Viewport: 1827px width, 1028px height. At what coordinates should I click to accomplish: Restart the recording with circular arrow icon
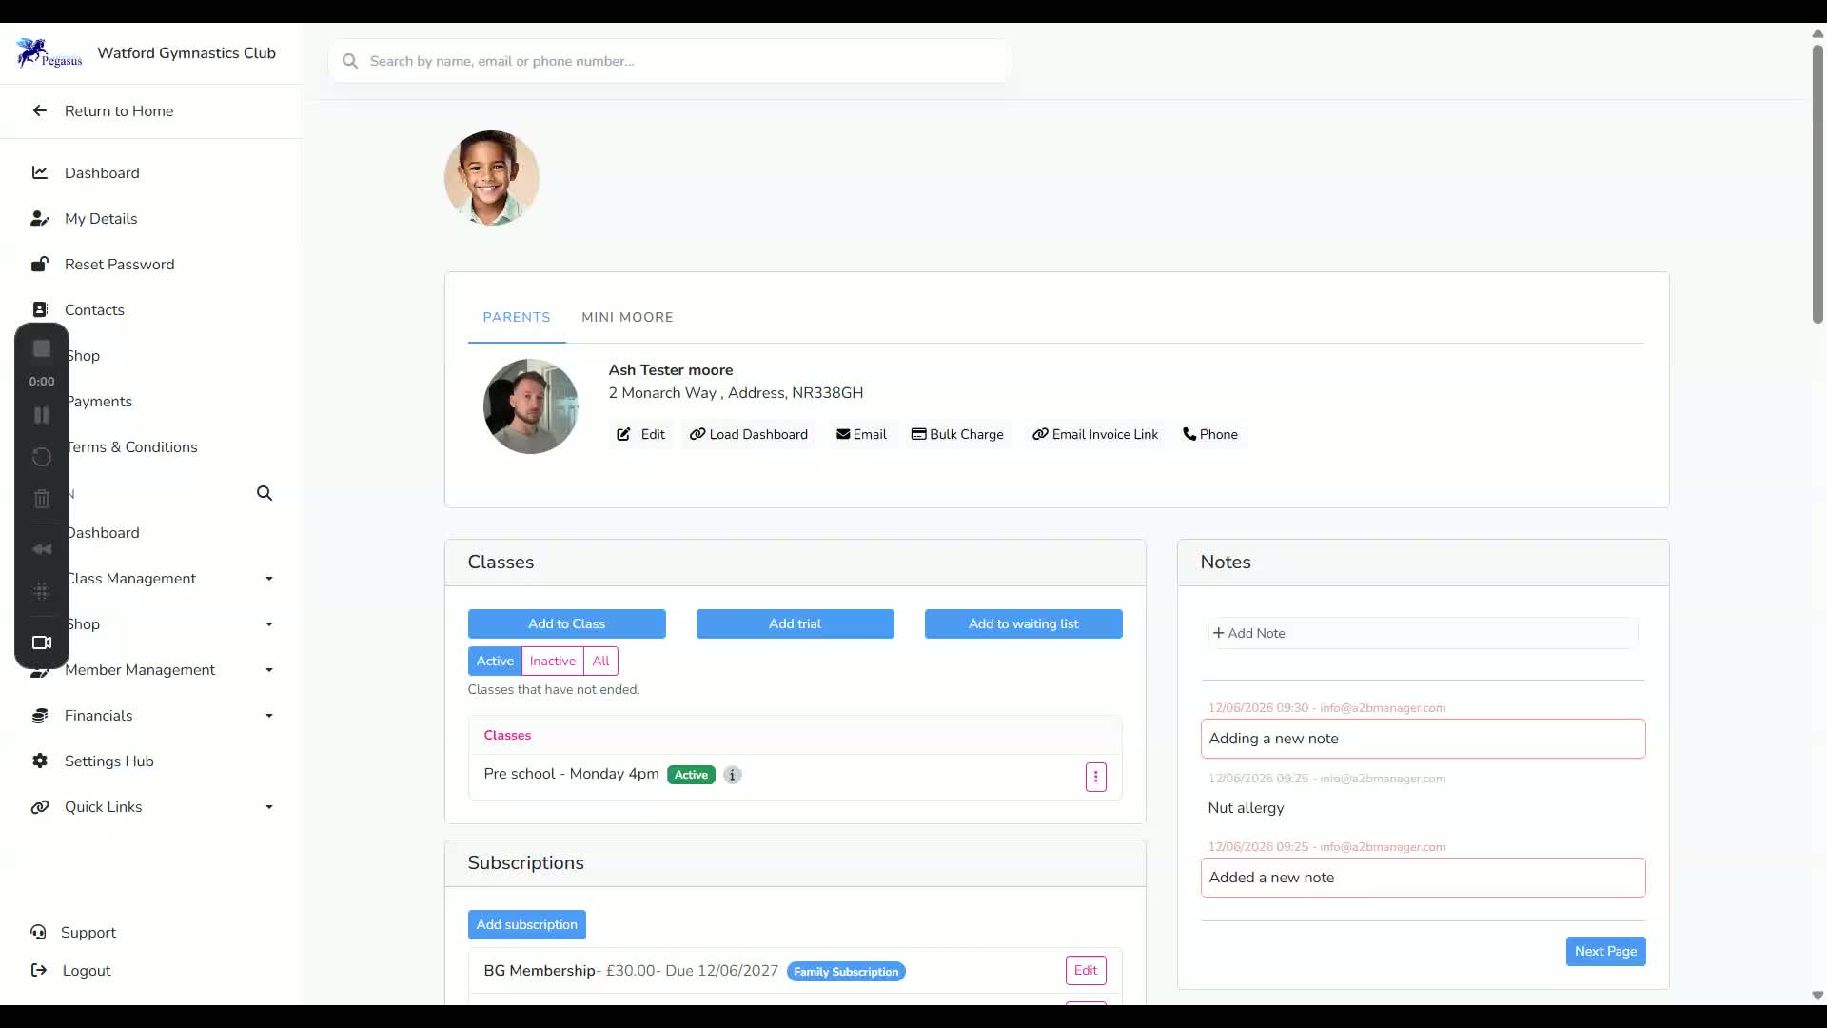tap(42, 457)
